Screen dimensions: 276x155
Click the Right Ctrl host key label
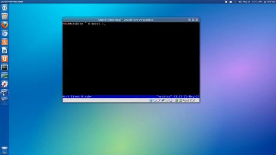pos(188,100)
